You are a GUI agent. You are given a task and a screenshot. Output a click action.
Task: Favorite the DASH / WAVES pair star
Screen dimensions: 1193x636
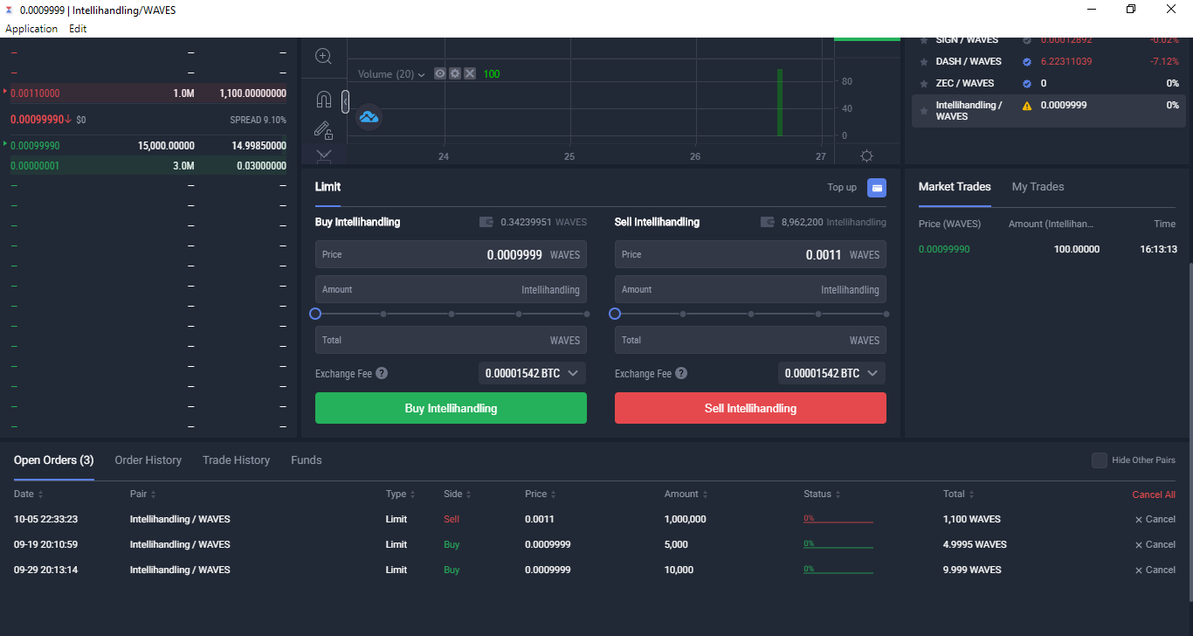click(x=924, y=62)
